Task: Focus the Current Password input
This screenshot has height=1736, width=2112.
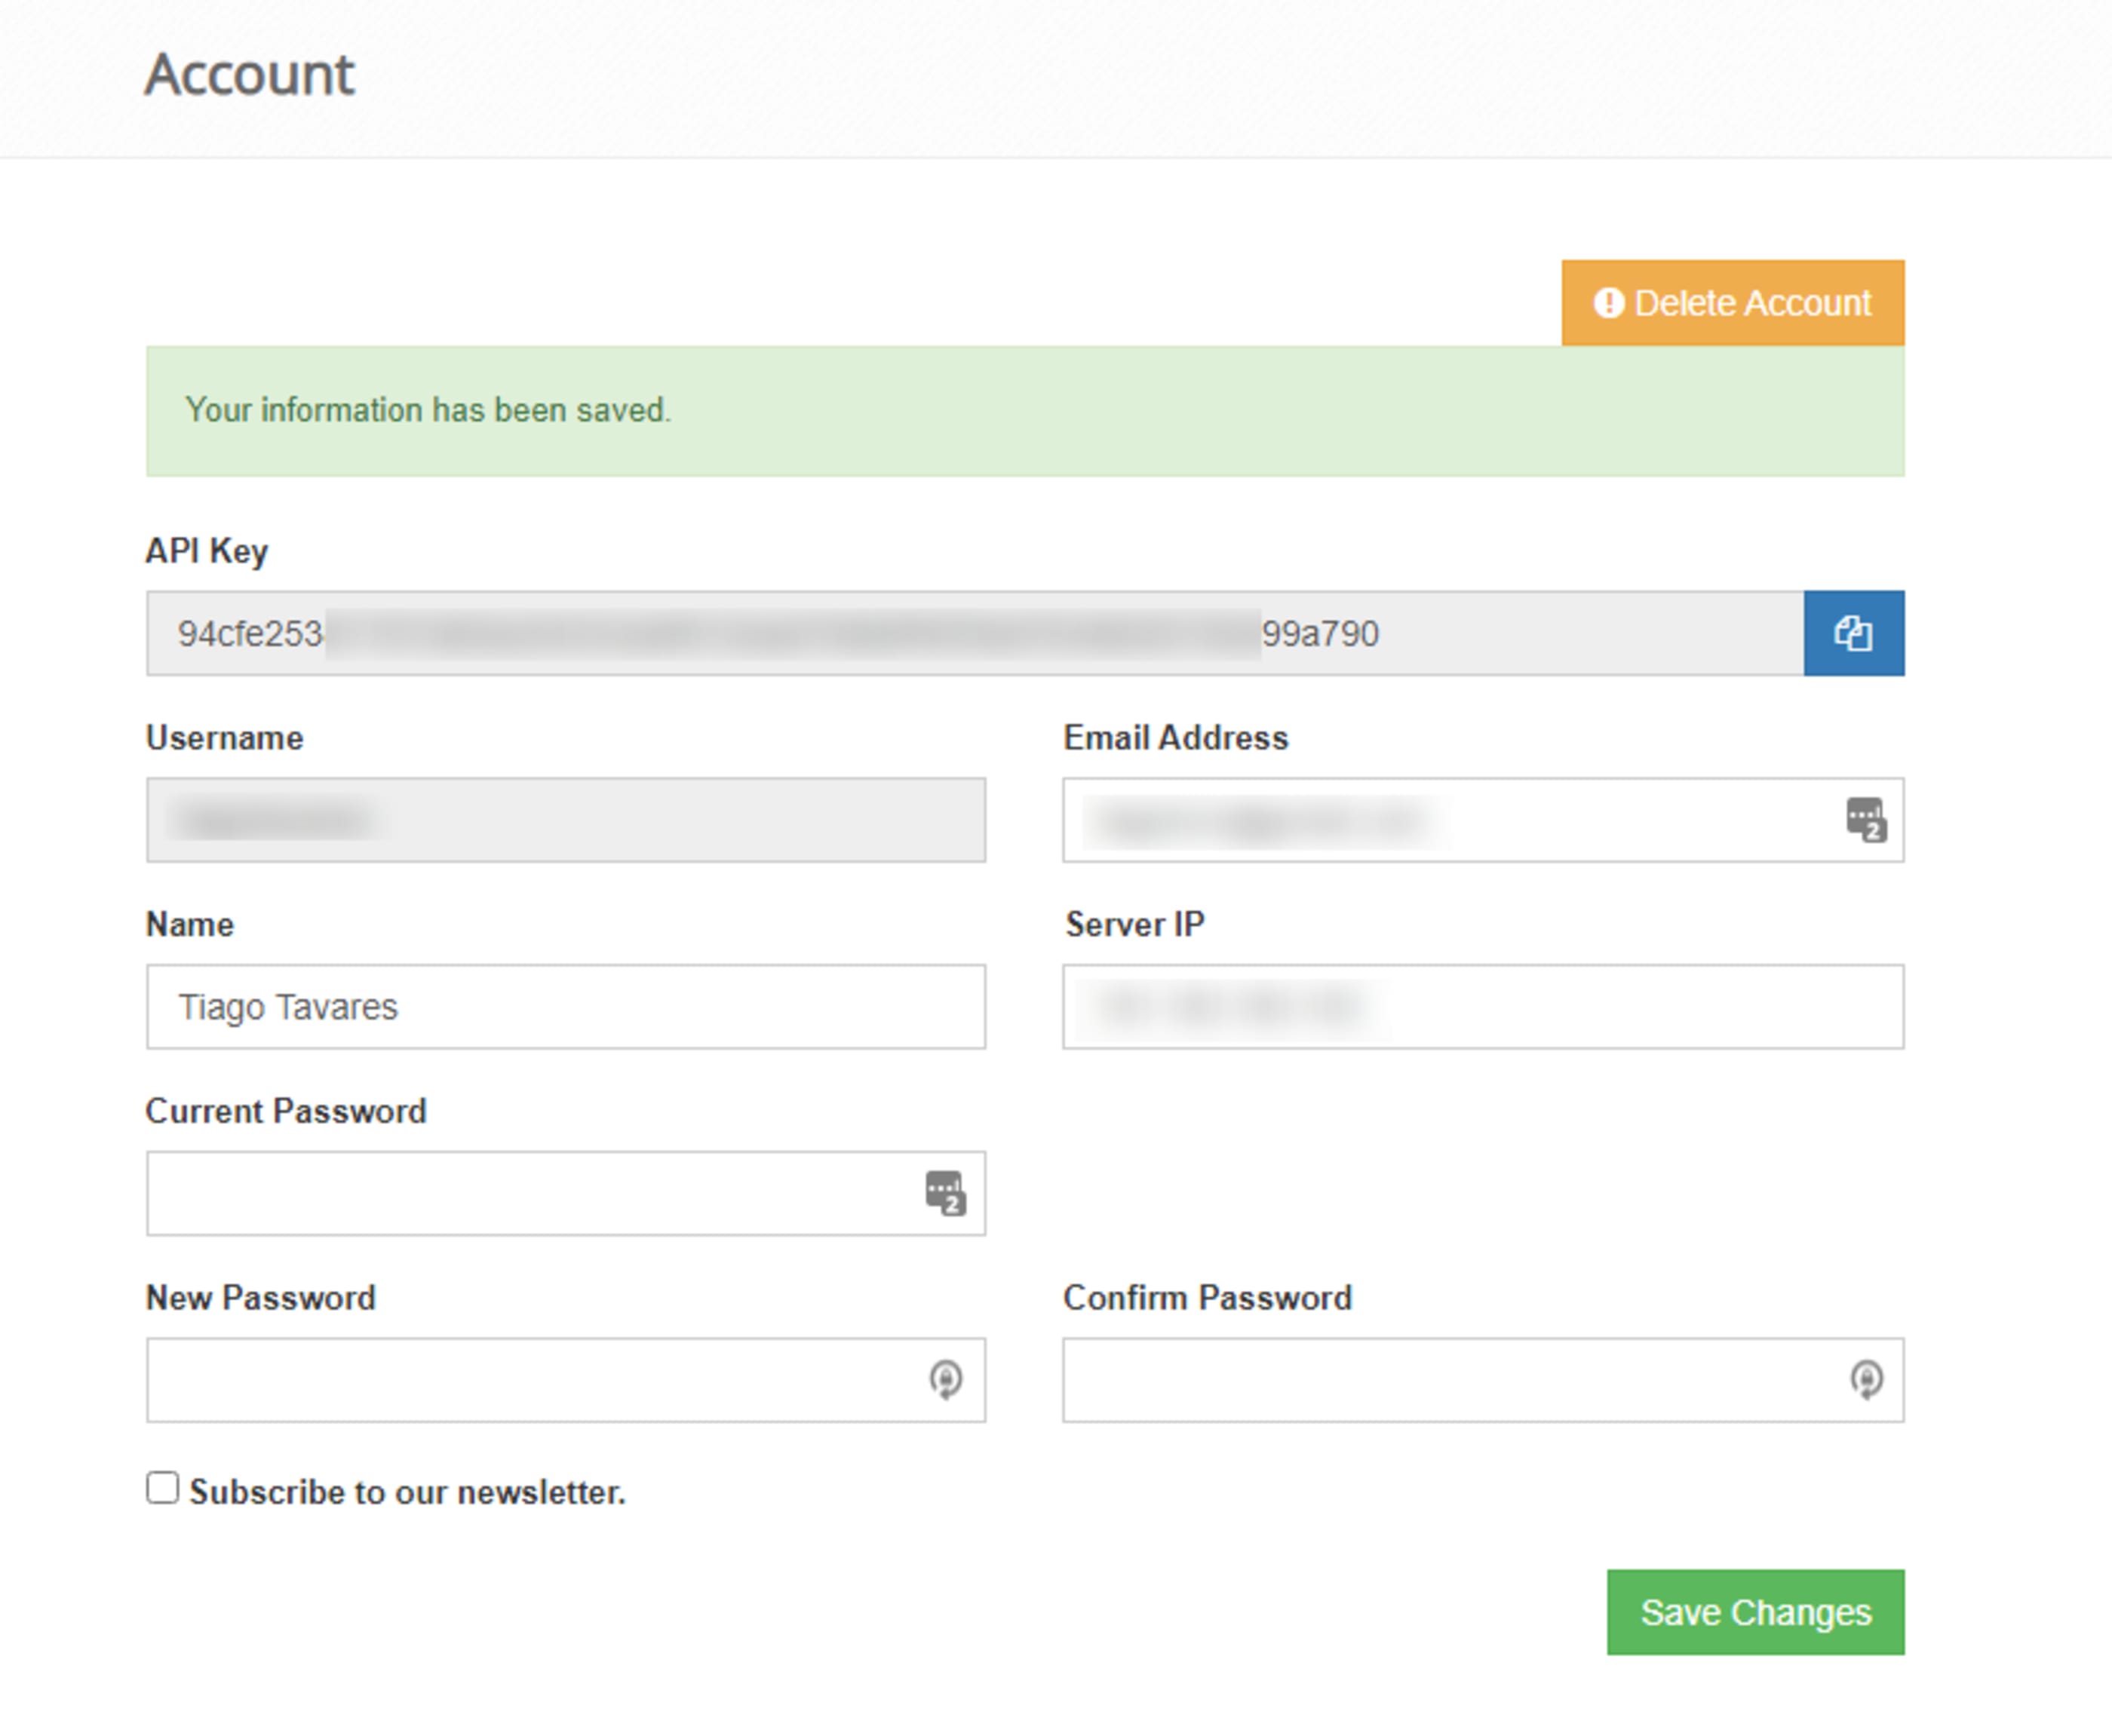Action: pyautogui.click(x=530, y=1193)
